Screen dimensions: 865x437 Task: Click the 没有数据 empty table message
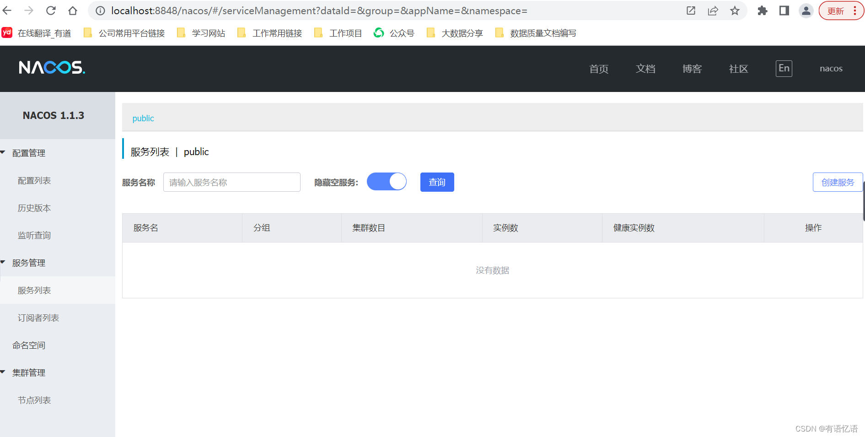tap(492, 270)
